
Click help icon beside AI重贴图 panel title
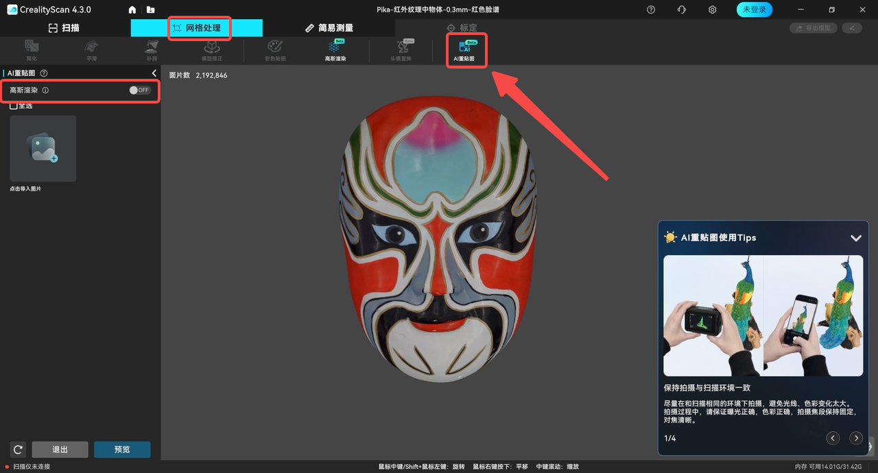pyautogui.click(x=44, y=73)
